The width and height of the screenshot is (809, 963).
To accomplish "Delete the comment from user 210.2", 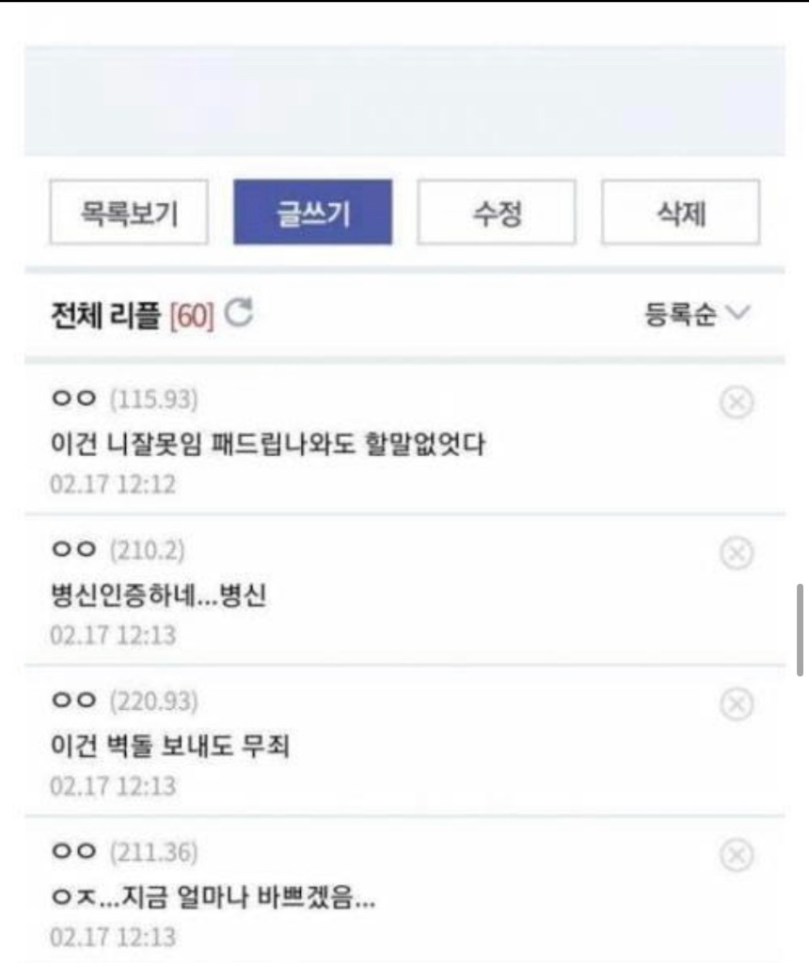I will 736,553.
